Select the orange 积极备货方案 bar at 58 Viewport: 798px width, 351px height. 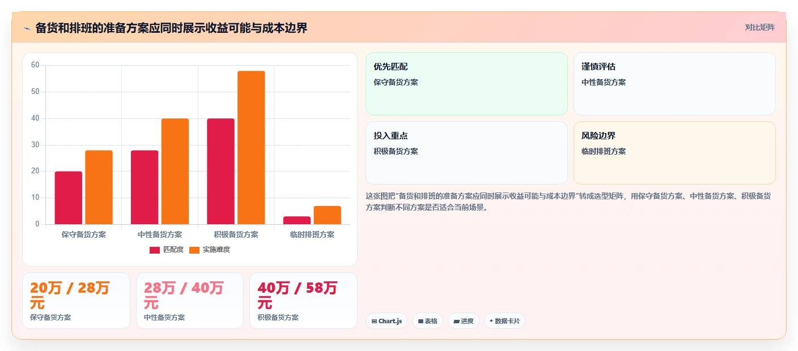(251, 148)
